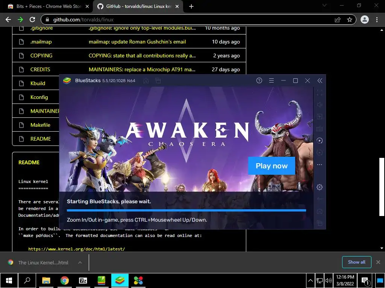
Task: Open the README file in list
Action: point(41,139)
